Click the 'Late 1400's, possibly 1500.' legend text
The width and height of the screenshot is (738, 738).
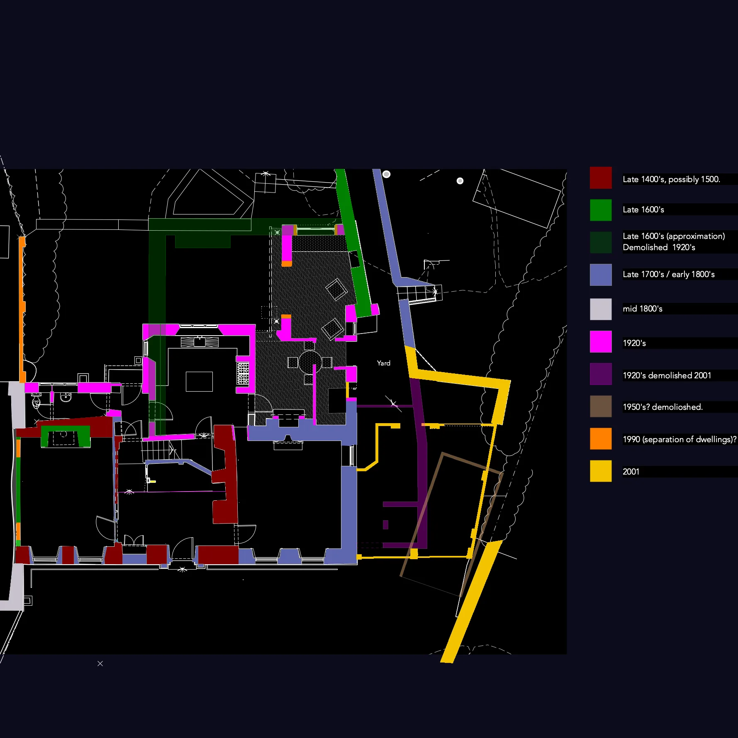(x=671, y=179)
